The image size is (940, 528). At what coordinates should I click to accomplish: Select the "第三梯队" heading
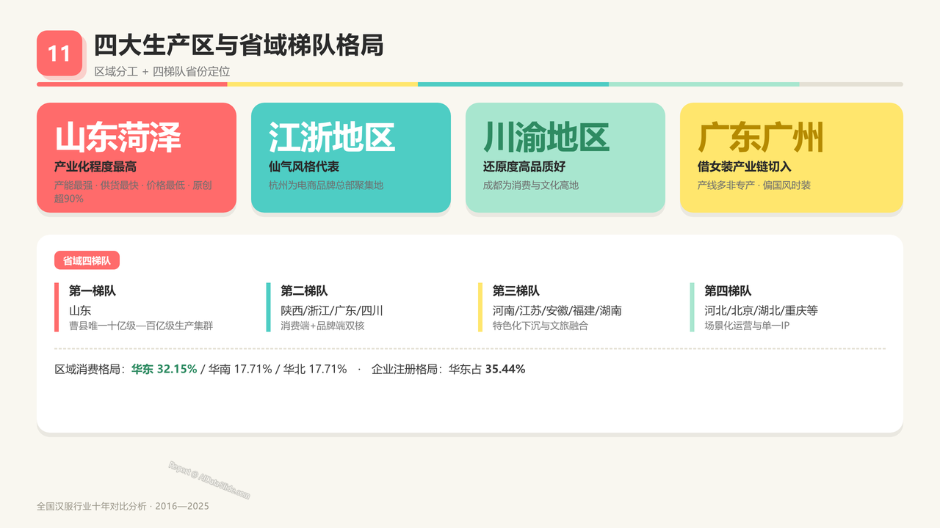pyautogui.click(x=516, y=291)
